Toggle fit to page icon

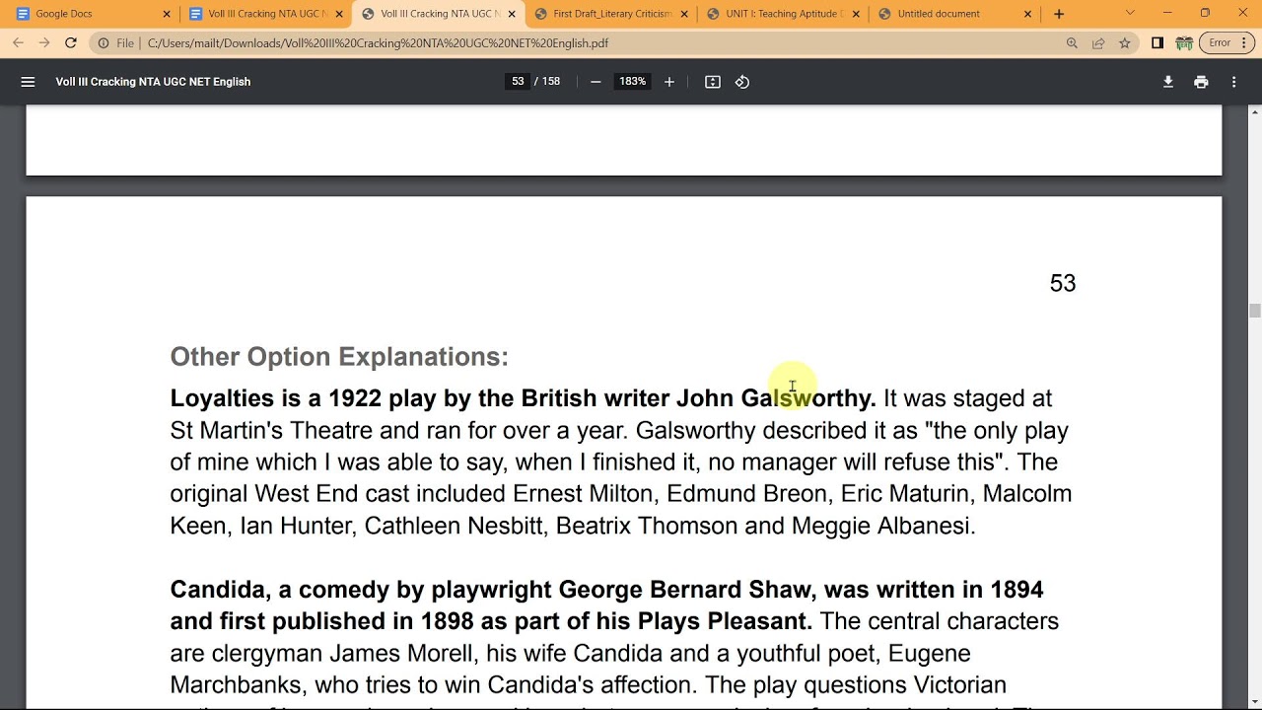pos(713,82)
